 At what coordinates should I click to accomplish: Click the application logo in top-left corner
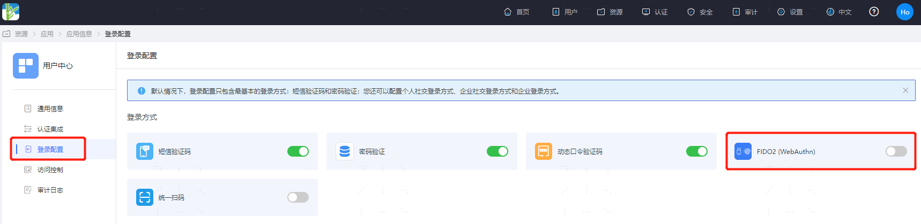11,12
